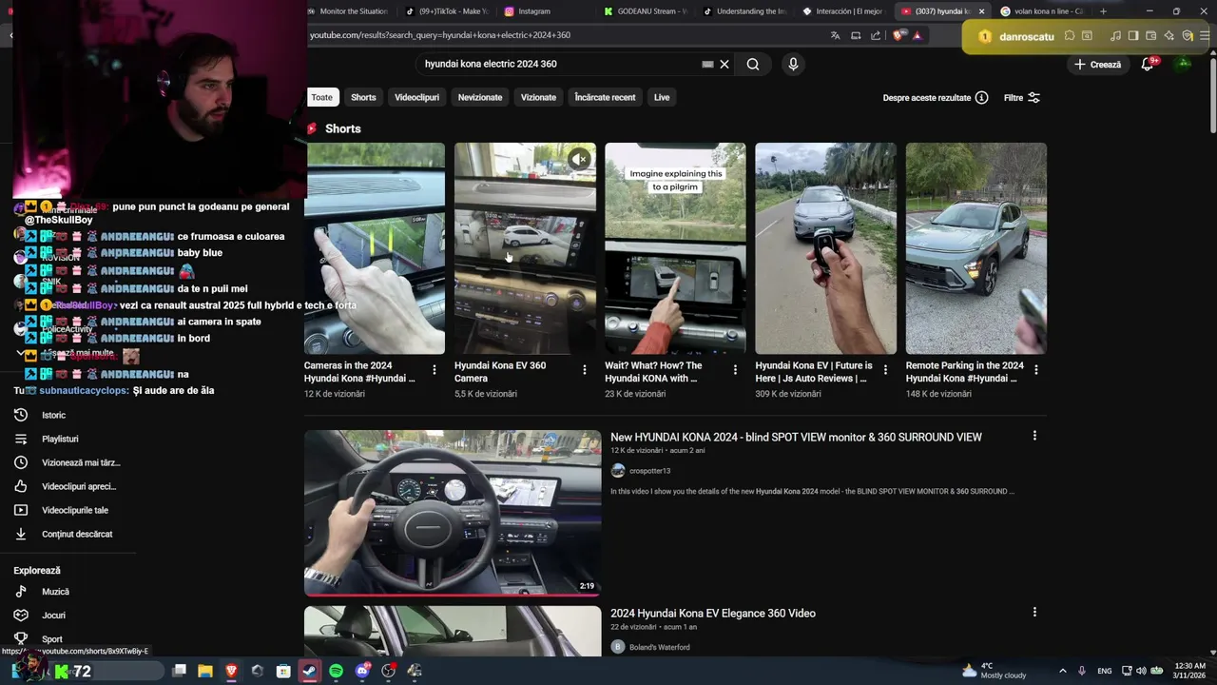Image resolution: width=1217 pixels, height=685 pixels.
Task: Select the Nevizionate filter chip
Action: click(x=480, y=97)
